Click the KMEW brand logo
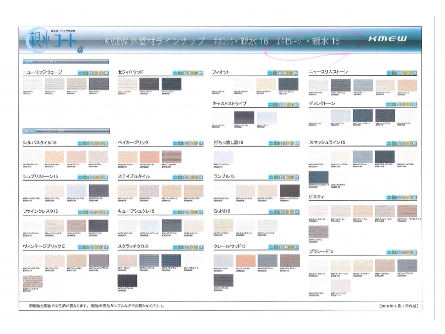This screenshot has height=334, width=445. click(x=388, y=39)
